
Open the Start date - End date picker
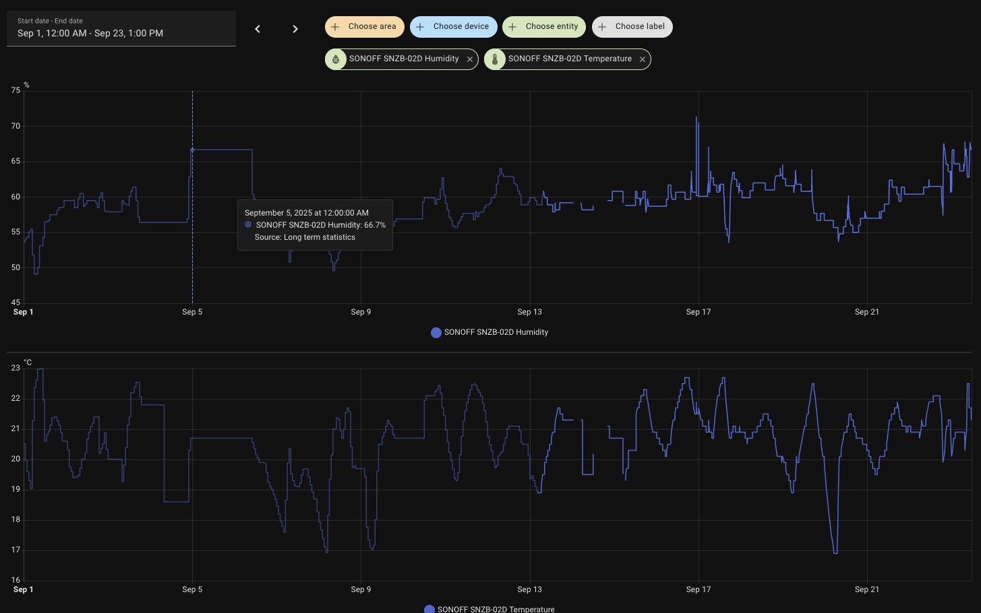121,28
